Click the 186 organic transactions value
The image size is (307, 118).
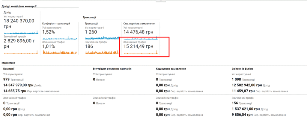point(88,46)
